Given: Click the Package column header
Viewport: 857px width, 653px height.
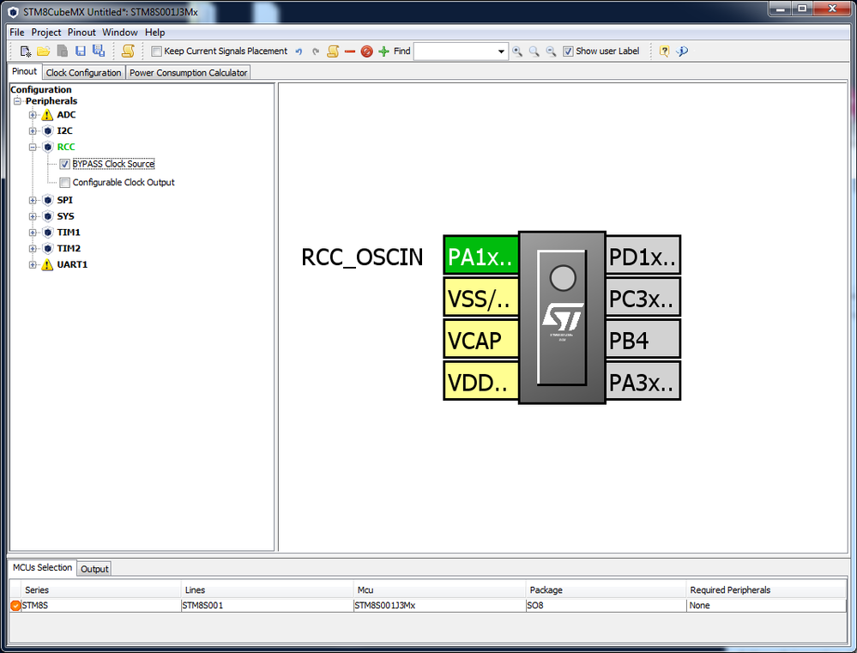Looking at the screenshot, I should click(606, 590).
